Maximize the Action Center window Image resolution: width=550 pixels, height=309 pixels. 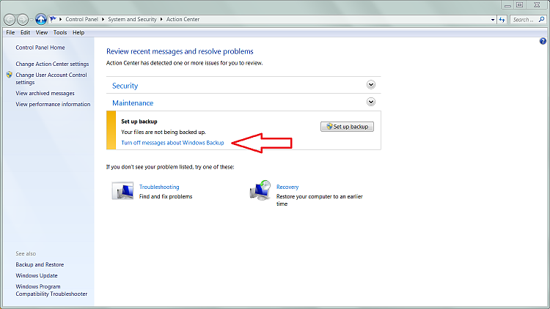tap(520, 5)
